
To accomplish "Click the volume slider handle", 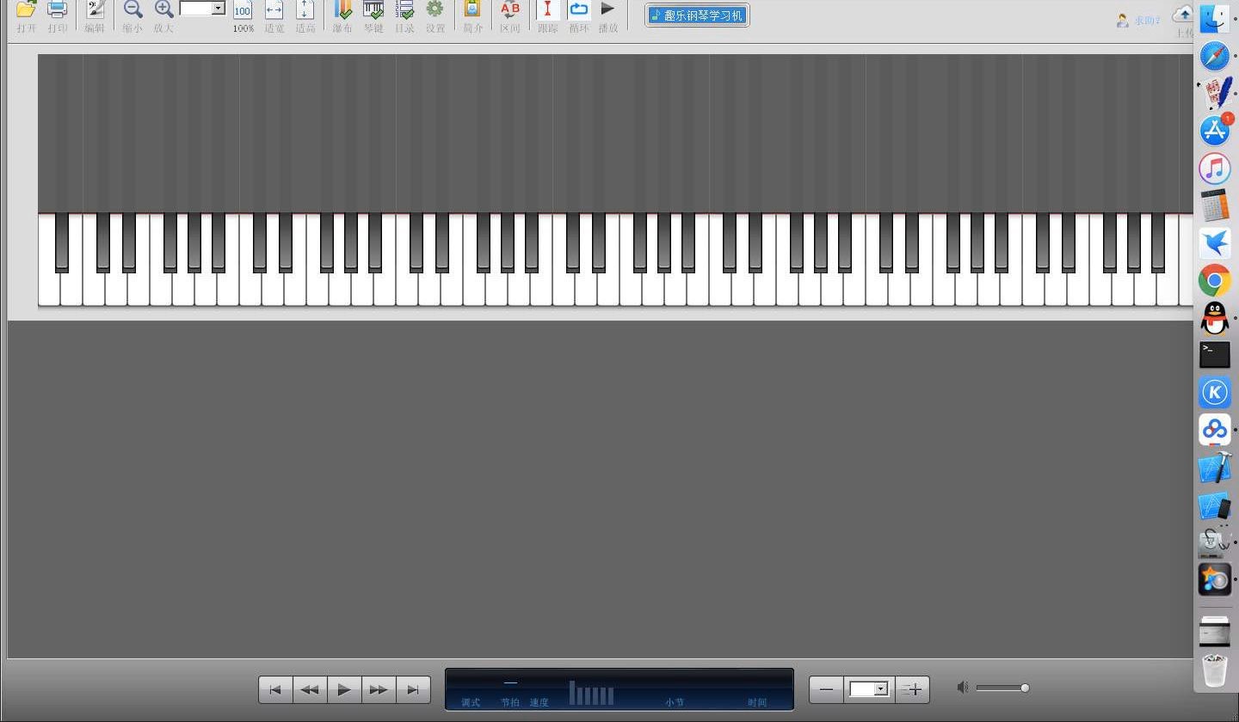I will pos(1025,688).
